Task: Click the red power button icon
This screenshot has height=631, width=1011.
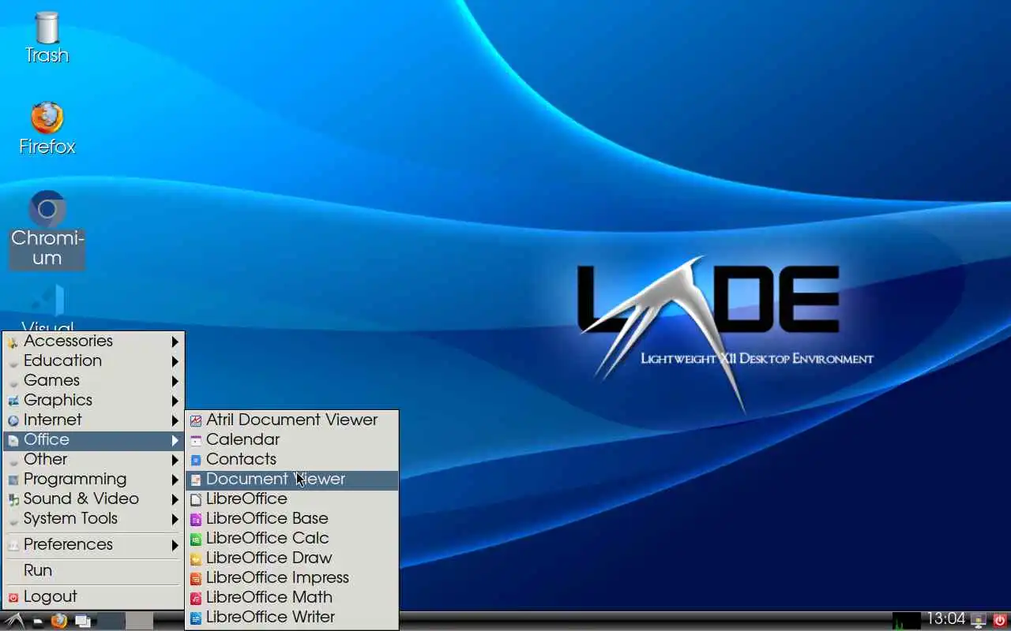Action: [1000, 621]
